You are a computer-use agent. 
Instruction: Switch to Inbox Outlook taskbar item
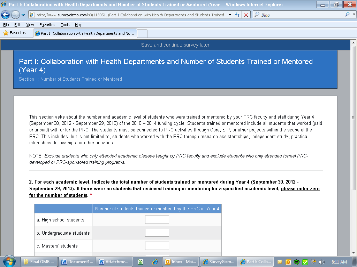tap(181, 262)
